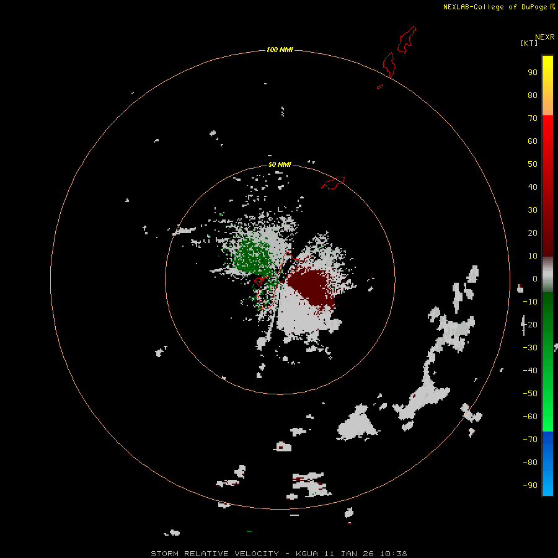Click the 40 value on velocity scale

pos(533,187)
